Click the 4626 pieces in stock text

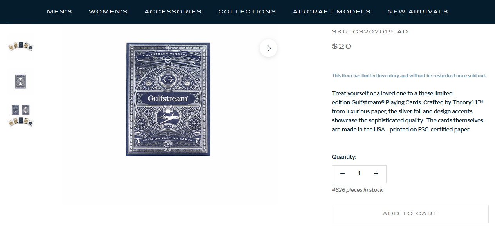pos(358,190)
